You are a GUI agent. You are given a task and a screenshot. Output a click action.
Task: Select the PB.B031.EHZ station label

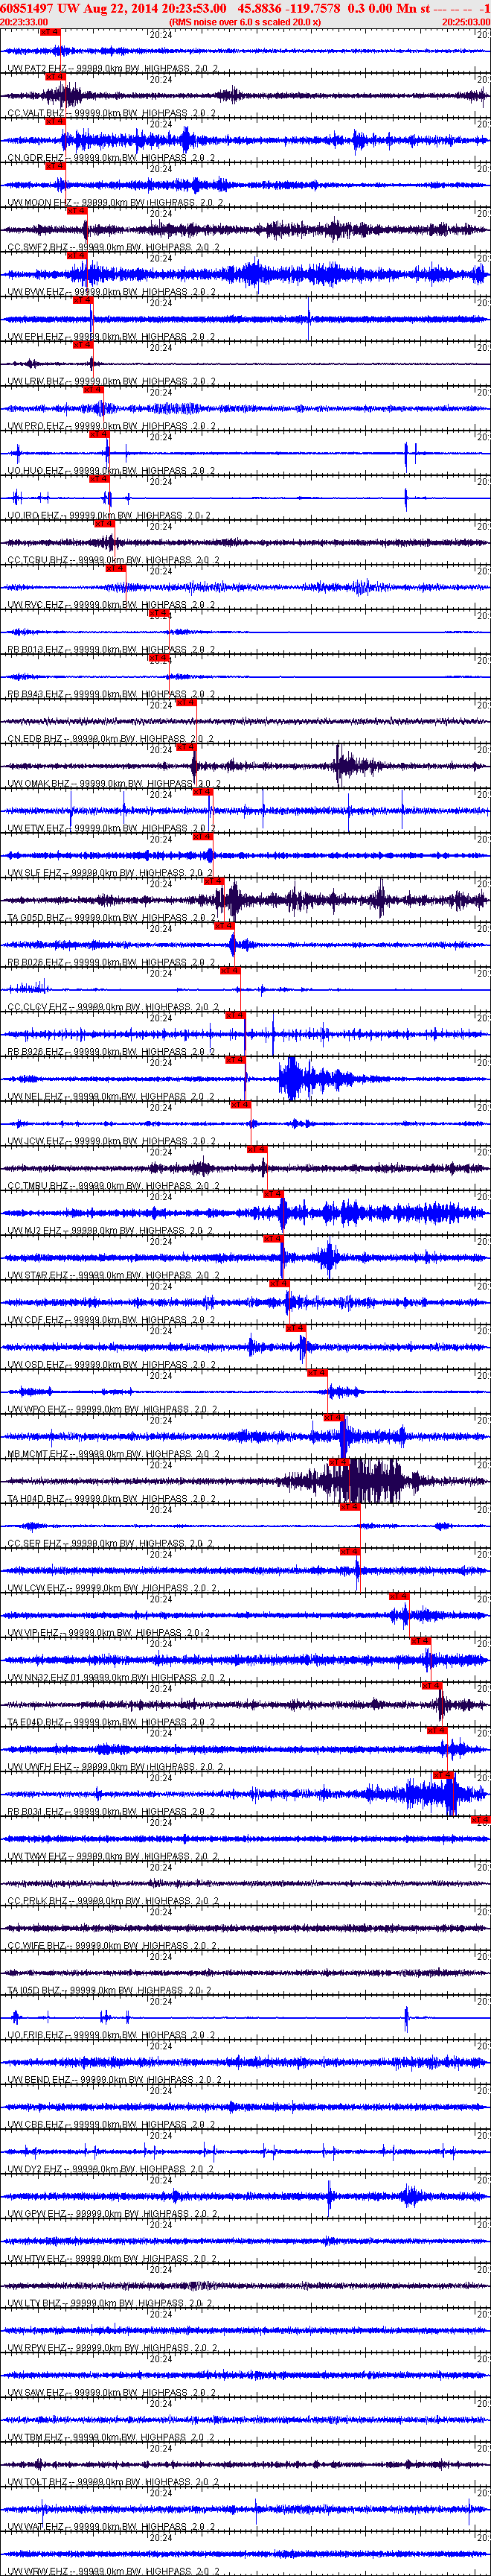click(111, 1811)
